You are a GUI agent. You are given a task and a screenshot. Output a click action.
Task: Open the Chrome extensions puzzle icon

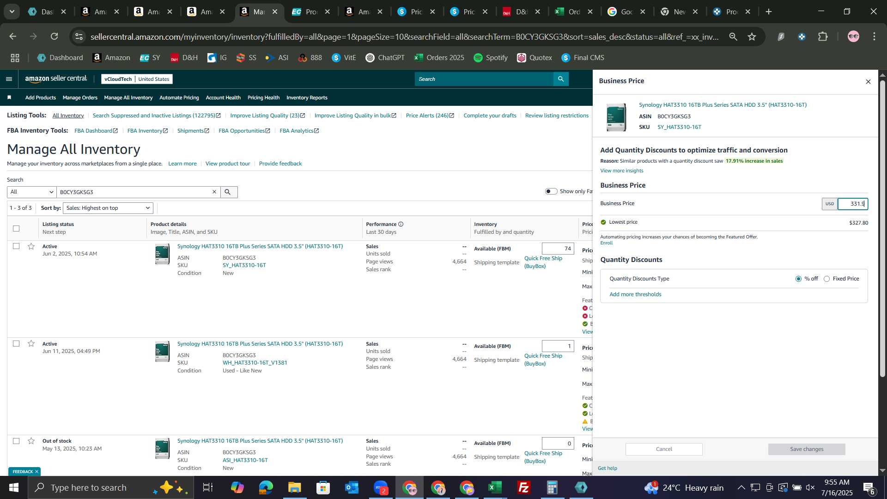[x=823, y=37]
